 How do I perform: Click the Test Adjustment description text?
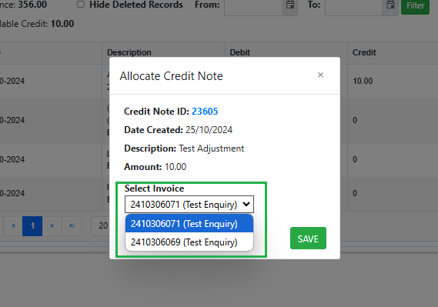pyautogui.click(x=212, y=148)
